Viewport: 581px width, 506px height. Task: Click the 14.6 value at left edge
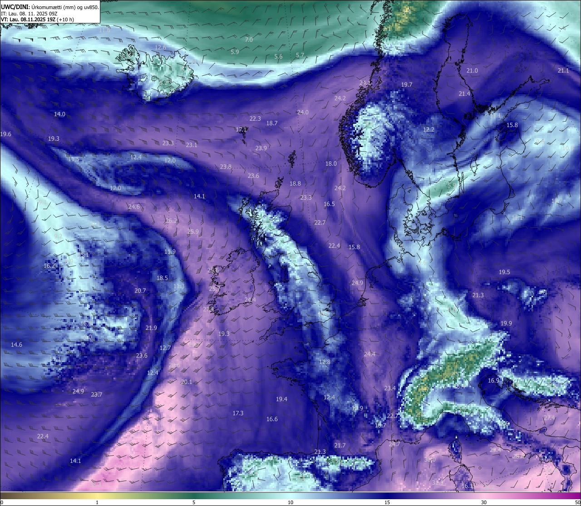coord(16,345)
